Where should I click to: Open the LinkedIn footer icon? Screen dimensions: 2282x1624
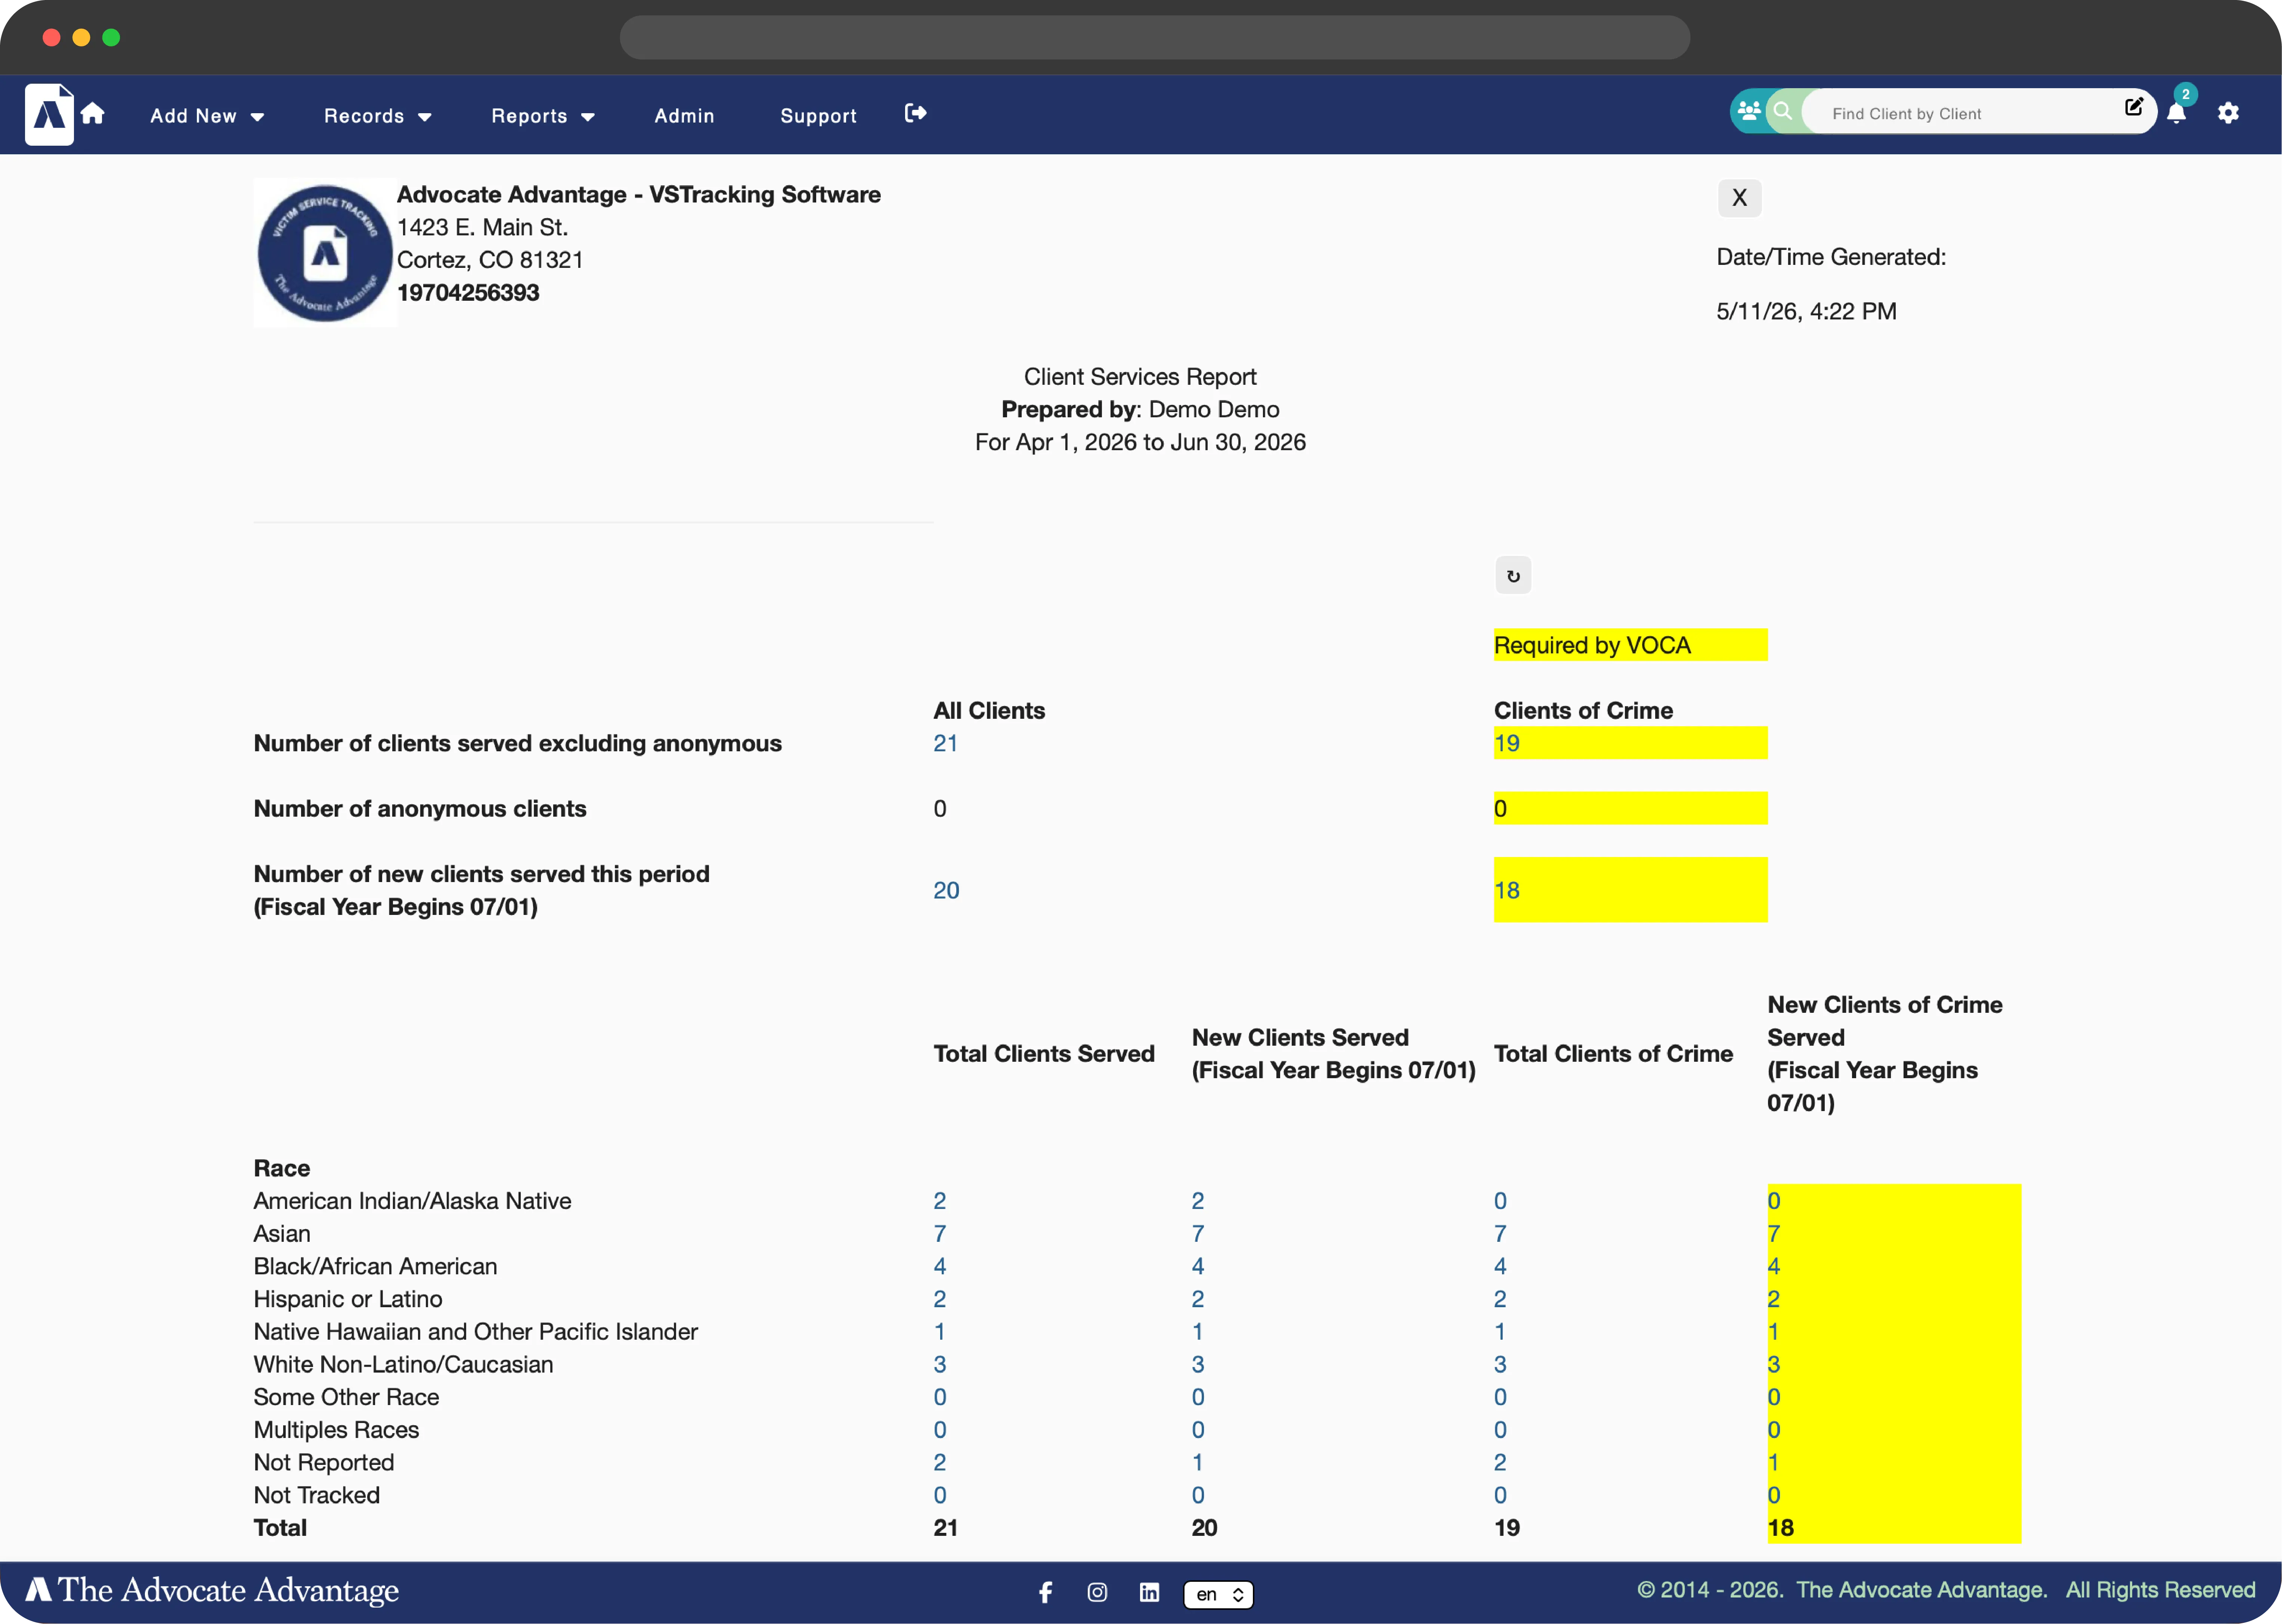pos(1149,1592)
